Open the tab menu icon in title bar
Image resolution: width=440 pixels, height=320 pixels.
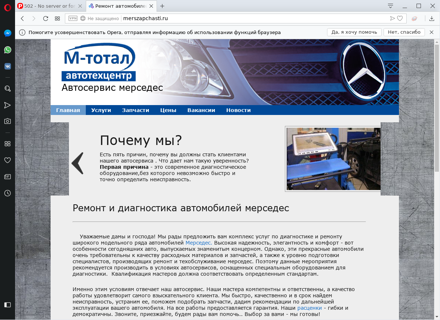(x=390, y=6)
